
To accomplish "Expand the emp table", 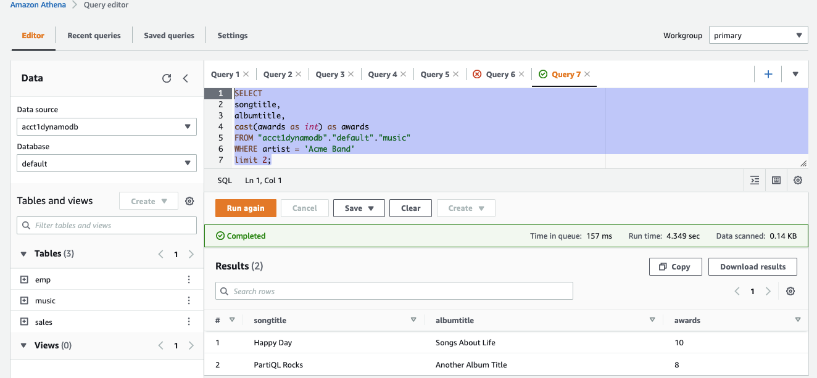I will [x=25, y=279].
